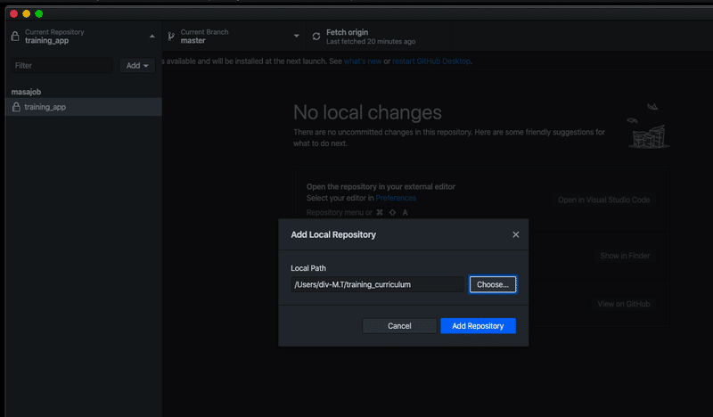713x417 pixels.
Task: Click the Current Repository lock icon
Action: point(15,37)
